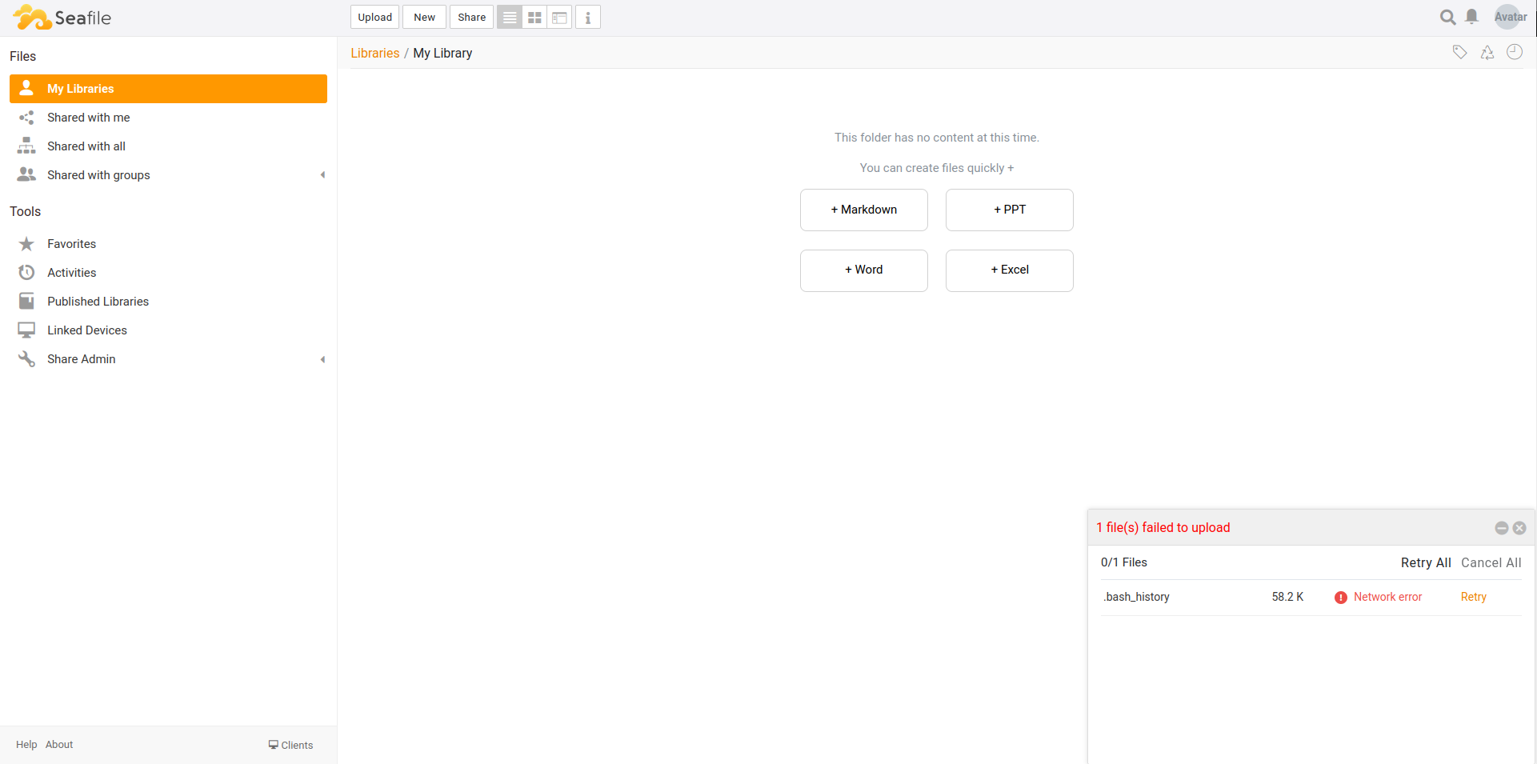Open the tree/column view layout
This screenshot has width=1537, height=764.
(558, 17)
